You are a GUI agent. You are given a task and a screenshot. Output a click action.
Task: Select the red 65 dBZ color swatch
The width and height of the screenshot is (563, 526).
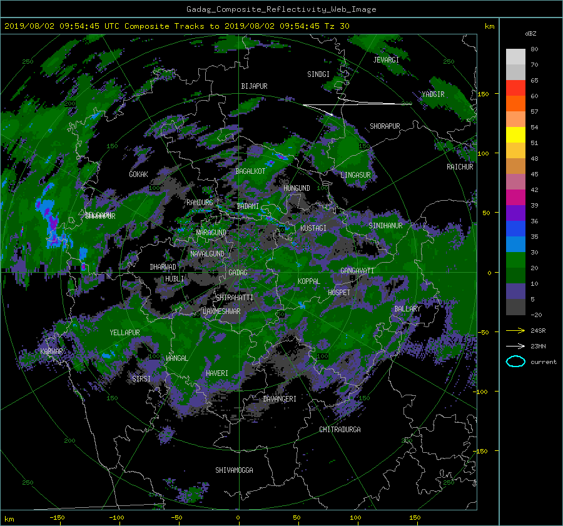(515, 88)
